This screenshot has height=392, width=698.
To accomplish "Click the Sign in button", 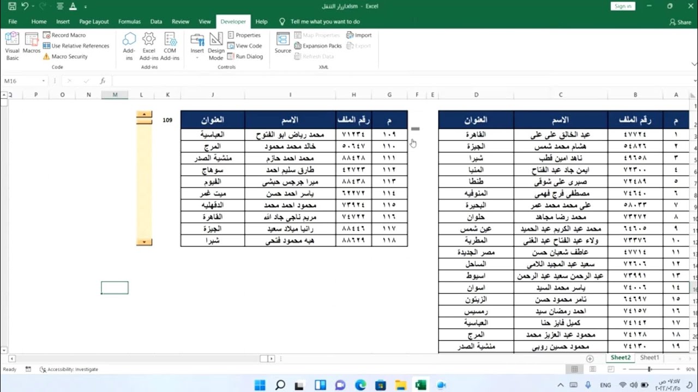I will 623,6.
